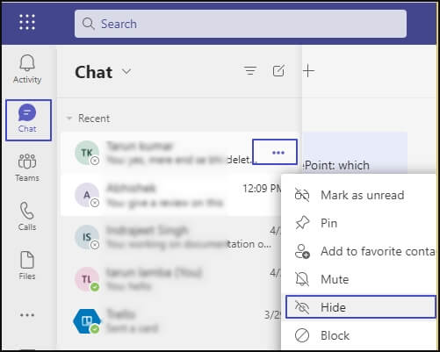Click the Search magnifier icon
Screen dimensions: 440x352
tap(88, 24)
